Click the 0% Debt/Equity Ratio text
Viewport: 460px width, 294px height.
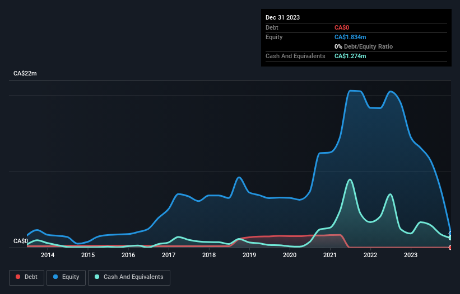point(364,46)
